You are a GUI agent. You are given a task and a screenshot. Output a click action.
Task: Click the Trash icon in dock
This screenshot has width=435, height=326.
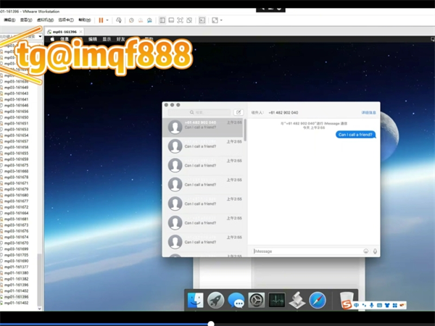tap(347, 300)
